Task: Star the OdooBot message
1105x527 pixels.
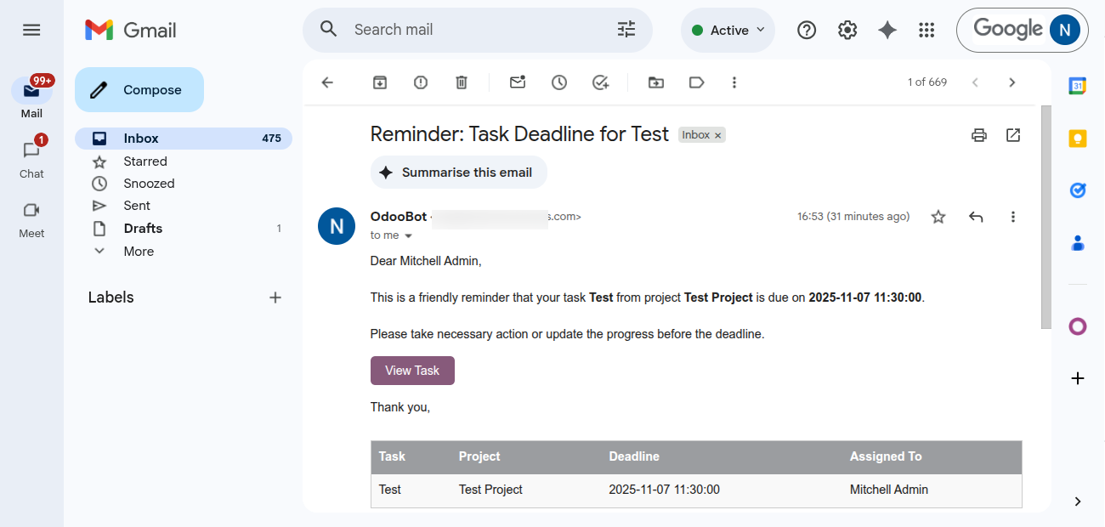Action: tap(938, 217)
